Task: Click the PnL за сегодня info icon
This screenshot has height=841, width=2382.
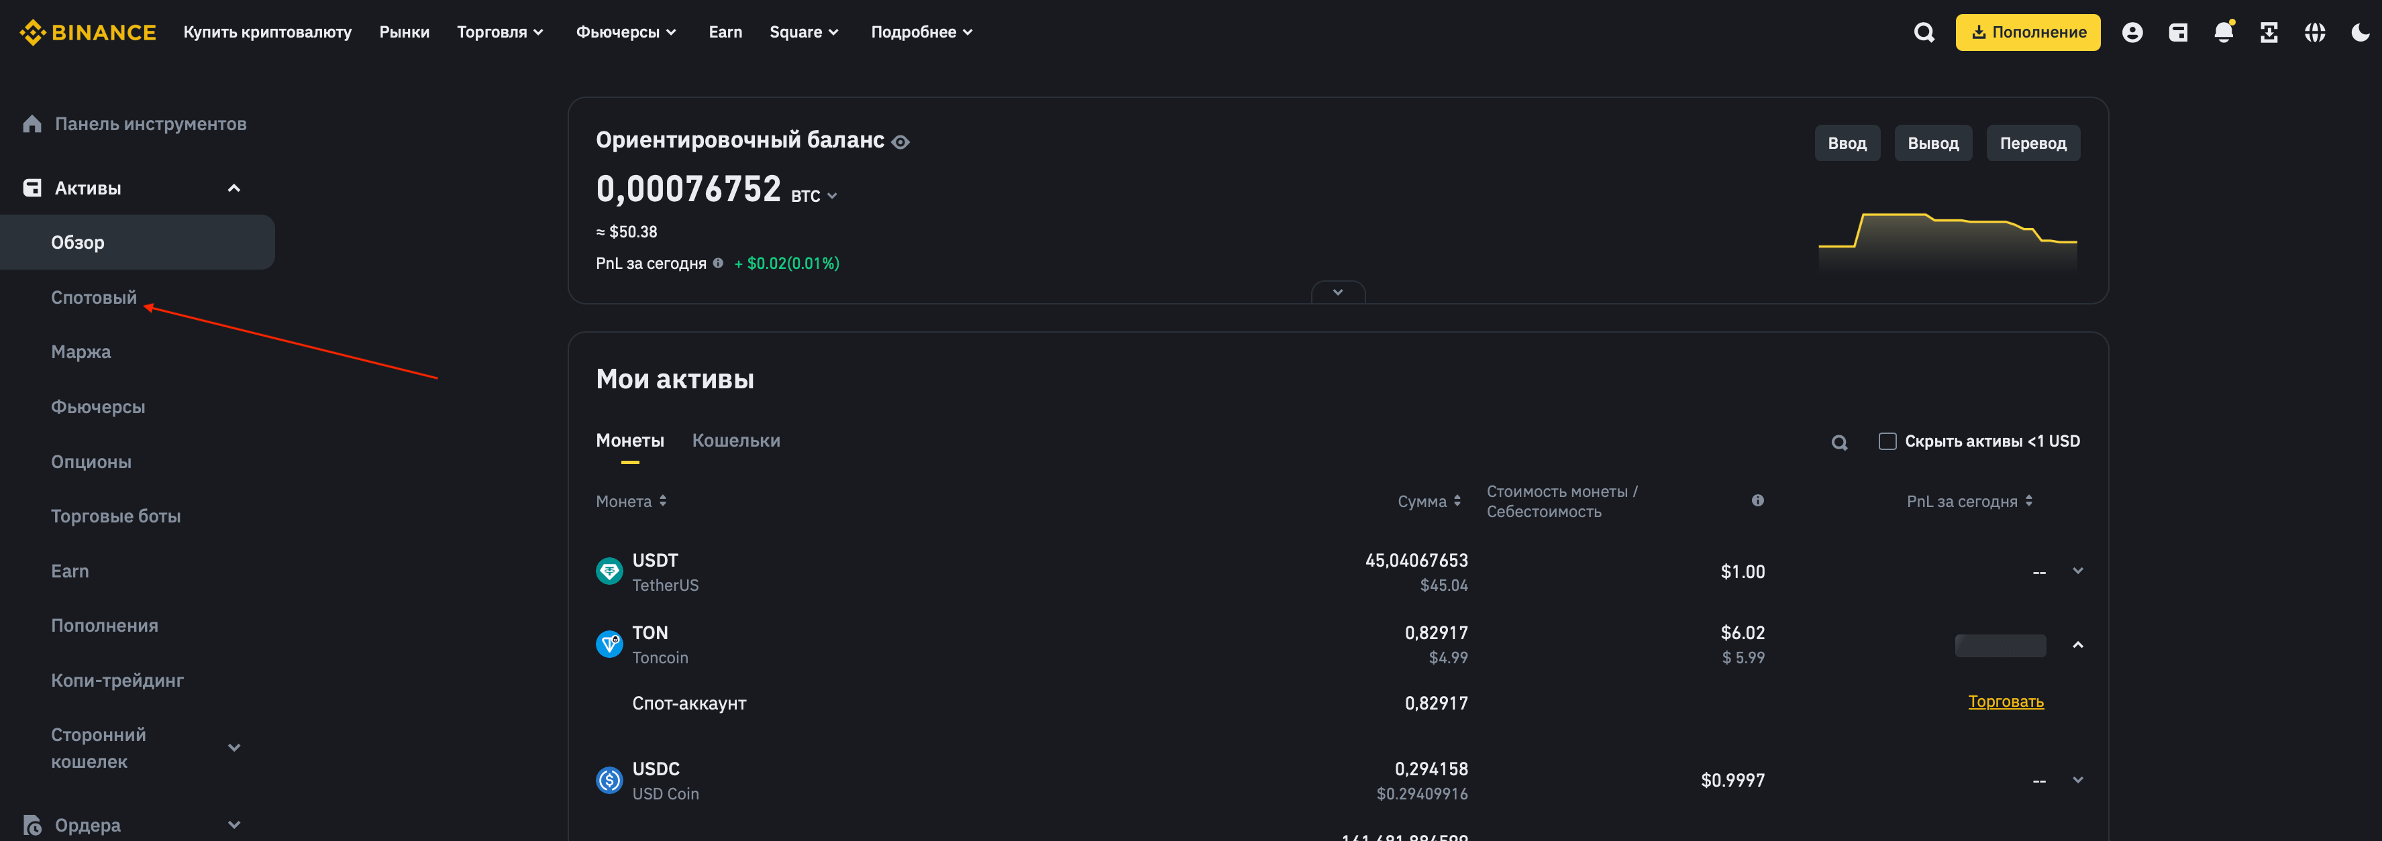Action: (x=717, y=264)
